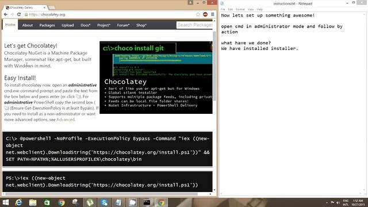This screenshot has height=207, width=368.
Task: Follow the Advanced link in Easy Install
Action: pyautogui.click(x=66, y=120)
